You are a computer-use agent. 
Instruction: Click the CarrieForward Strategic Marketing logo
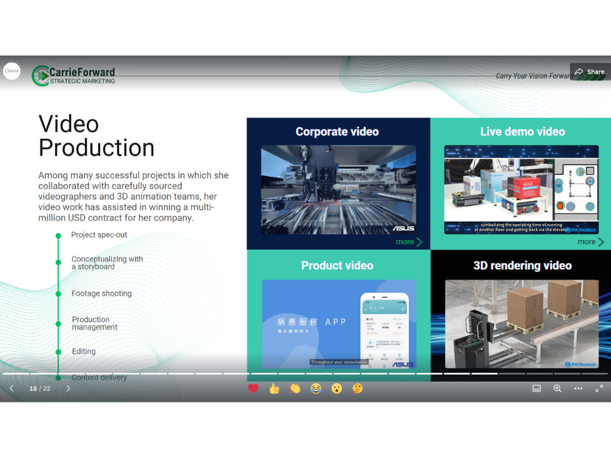[x=73, y=76]
